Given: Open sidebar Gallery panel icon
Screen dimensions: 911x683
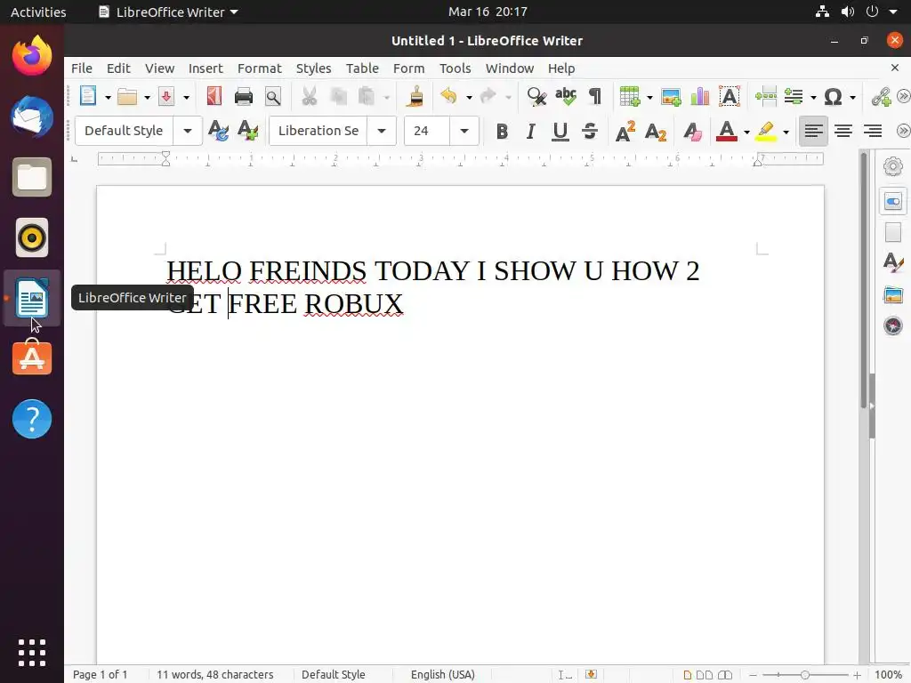Looking at the screenshot, I should click(x=893, y=294).
